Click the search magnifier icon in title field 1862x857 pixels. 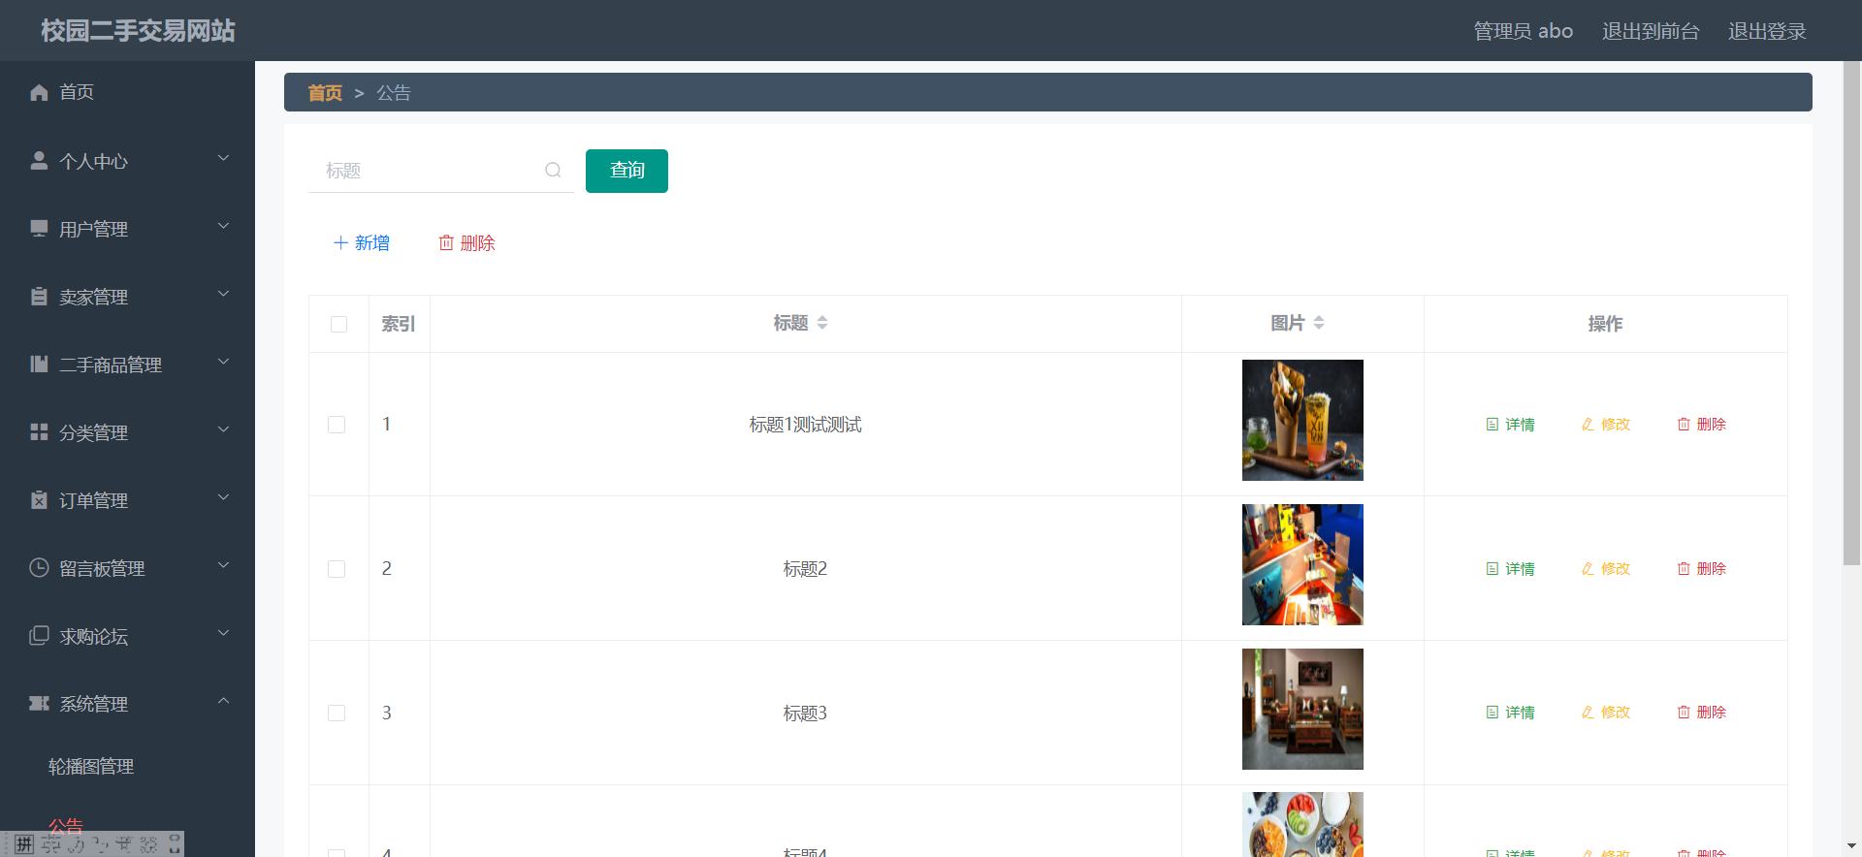pos(553,171)
